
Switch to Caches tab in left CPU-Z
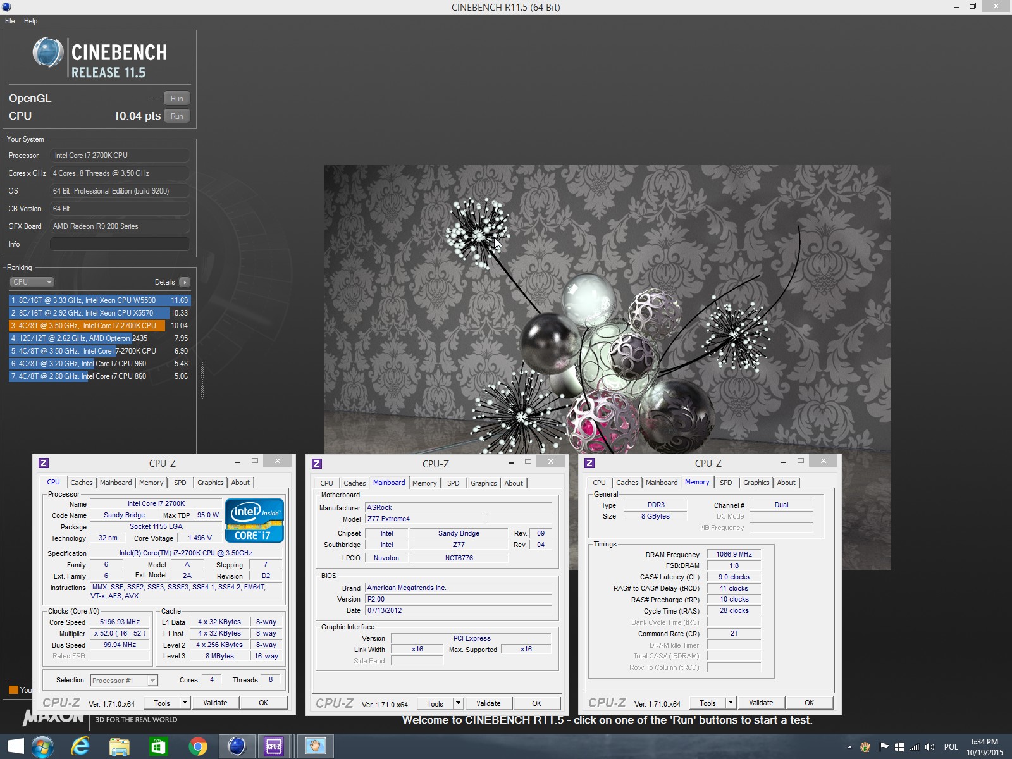click(x=82, y=483)
